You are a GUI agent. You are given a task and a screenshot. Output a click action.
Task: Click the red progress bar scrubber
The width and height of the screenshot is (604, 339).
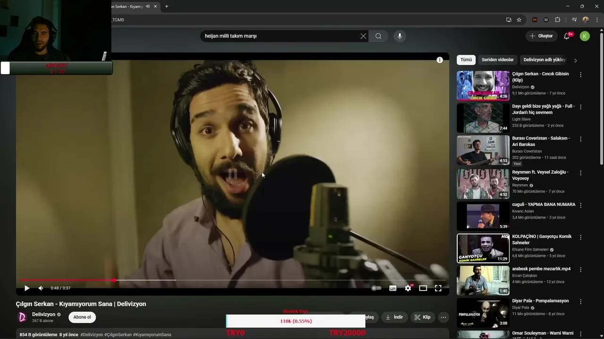tap(114, 280)
